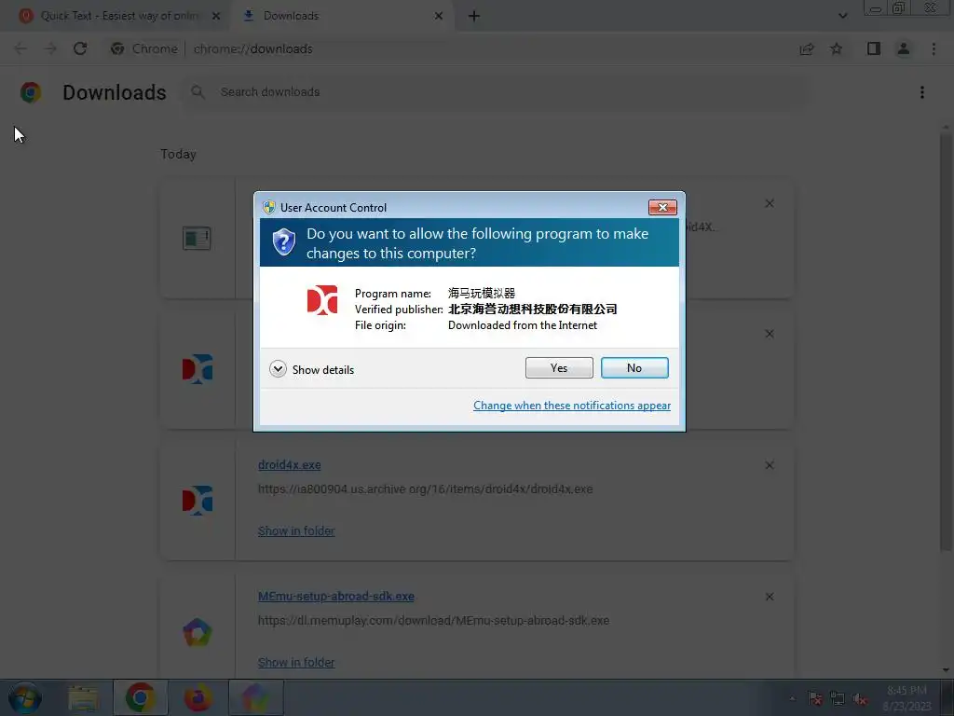Click the second download's Droid4X icon
The height and width of the screenshot is (716, 954).
pos(198,369)
